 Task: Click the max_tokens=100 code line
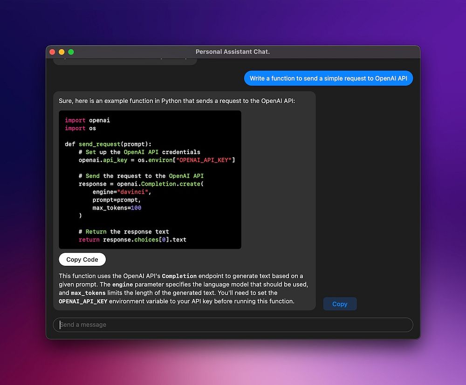click(117, 208)
